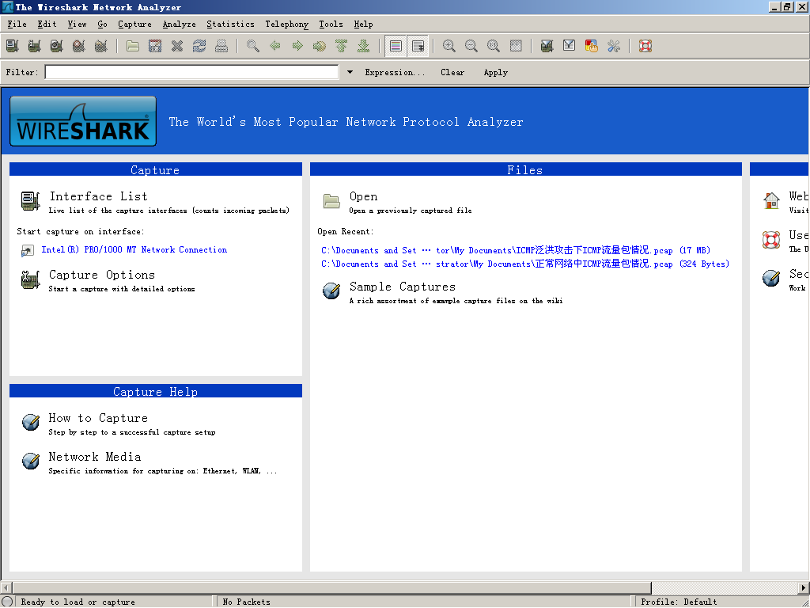Close the capture file using the X toolbar icon

pyautogui.click(x=177, y=46)
